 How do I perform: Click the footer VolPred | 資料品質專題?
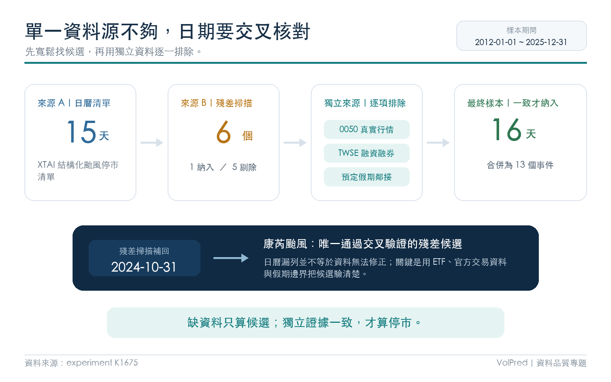pyautogui.click(x=541, y=363)
